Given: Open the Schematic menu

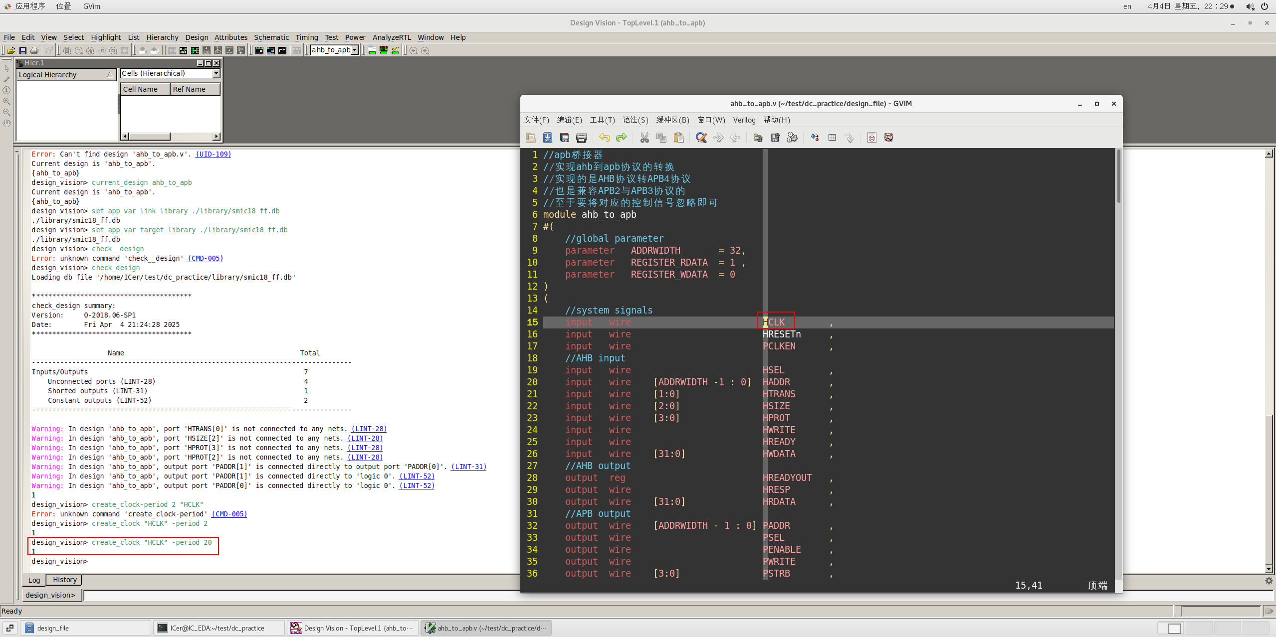Looking at the screenshot, I should pos(271,37).
